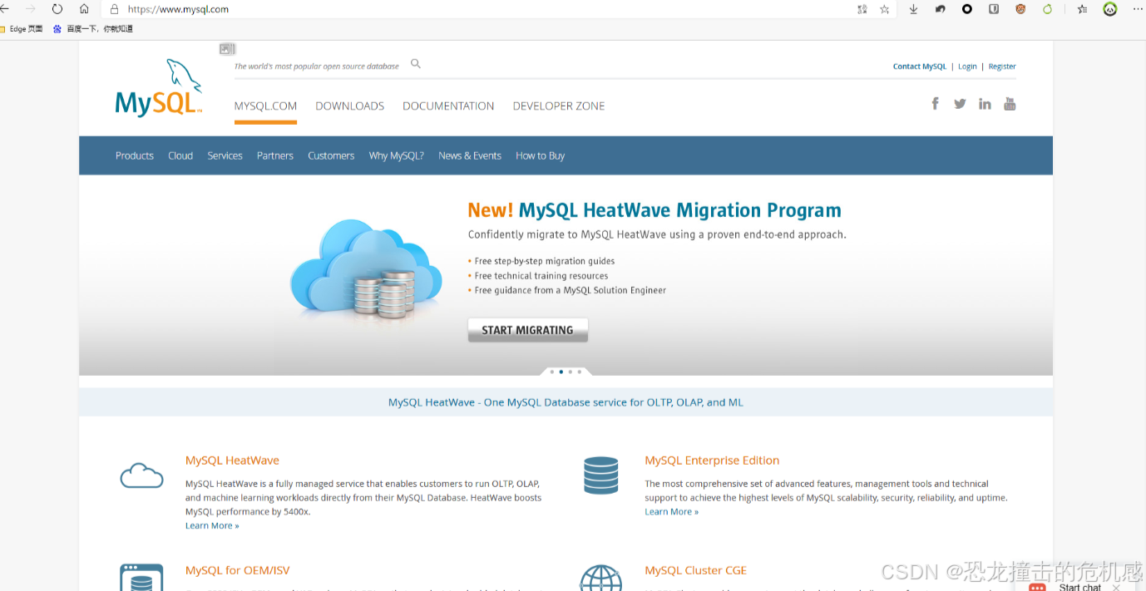Viewport: 1146px width, 591px height.
Task: Click database stack icon beside Enterprise Edition
Action: [601, 475]
